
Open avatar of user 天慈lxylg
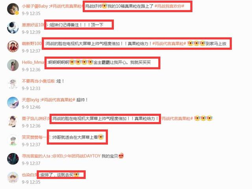pyautogui.click(x=13, y=103)
